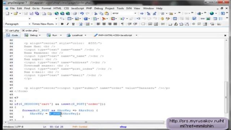Screen dimensions: 231x130
Task: Click the list icon at toolbar end
Action: 221,19
